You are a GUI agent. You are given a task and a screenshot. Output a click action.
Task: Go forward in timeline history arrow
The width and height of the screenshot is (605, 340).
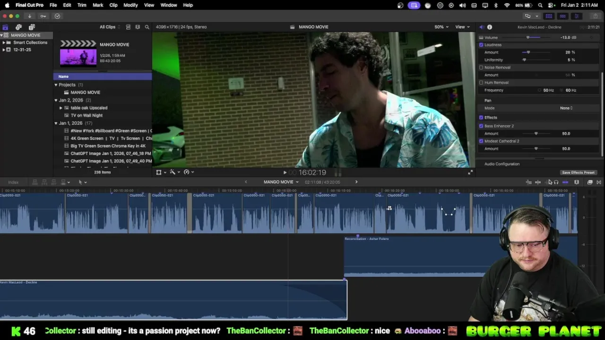356,182
